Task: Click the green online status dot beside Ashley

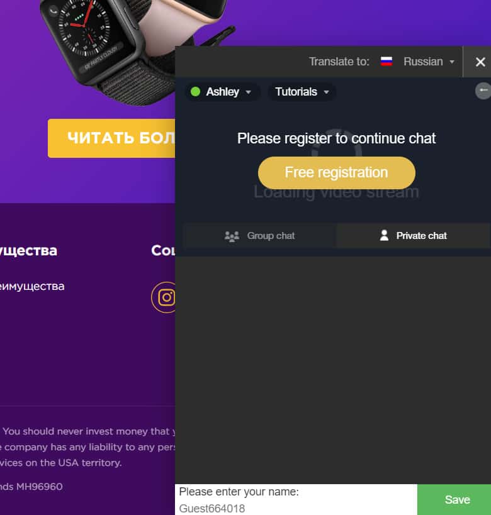Action: pyautogui.click(x=195, y=92)
